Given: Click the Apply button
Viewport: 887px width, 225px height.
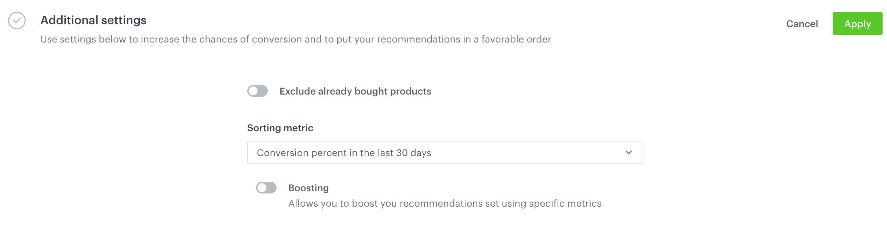Looking at the screenshot, I should [x=857, y=23].
